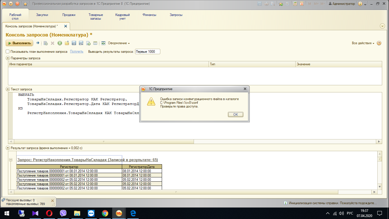Screen dimensions: 389x219
Task: Collapse the Параметры запроса section
Action: click(x=8, y=58)
